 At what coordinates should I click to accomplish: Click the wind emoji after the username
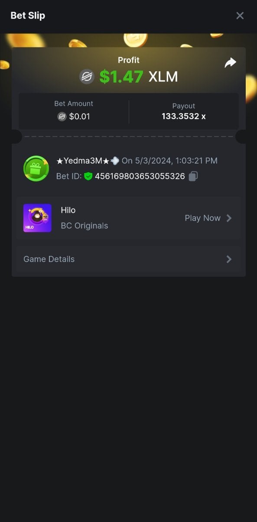[115, 161]
